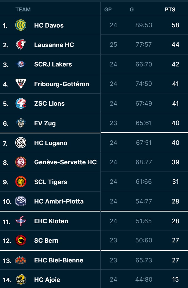Sort table by GP column header

(108, 9)
